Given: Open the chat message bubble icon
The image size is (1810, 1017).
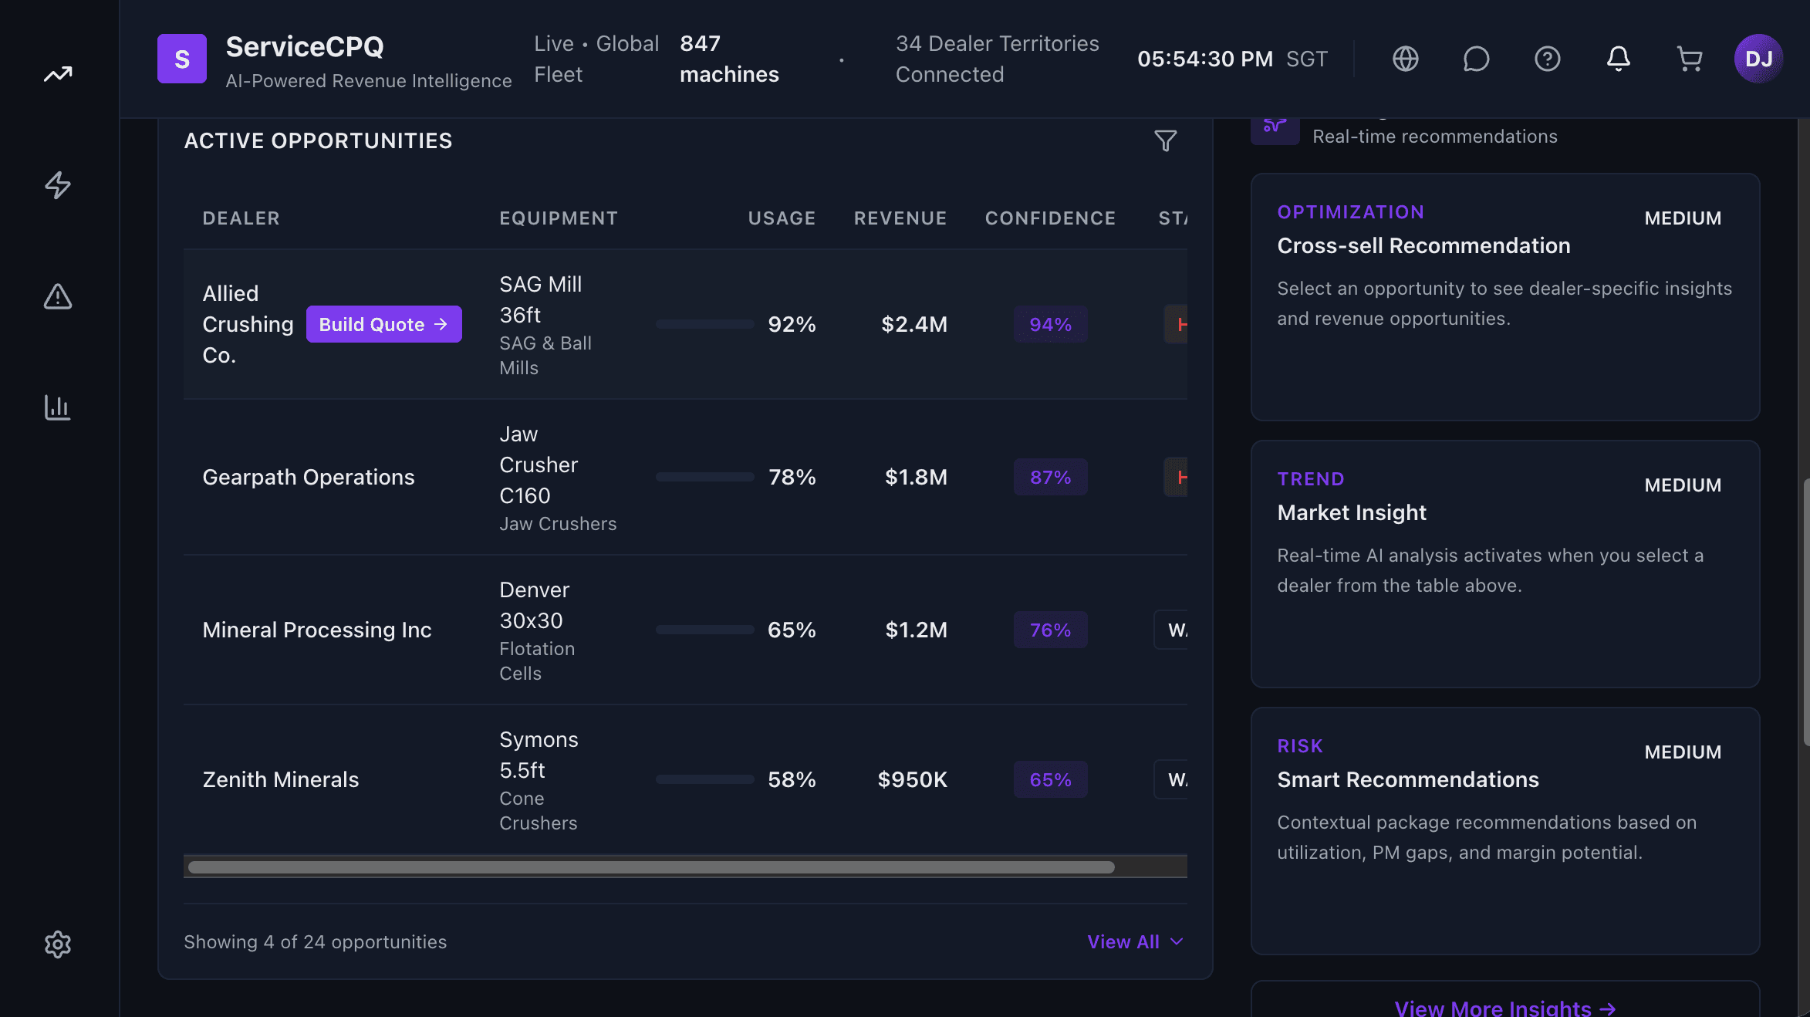Looking at the screenshot, I should 1477,59.
